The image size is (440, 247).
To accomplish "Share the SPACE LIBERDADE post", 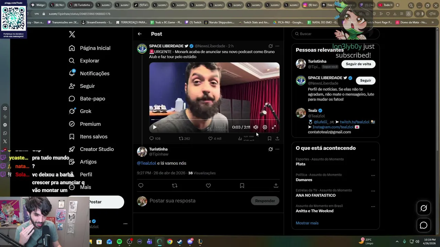I will pyautogui.click(x=277, y=139).
